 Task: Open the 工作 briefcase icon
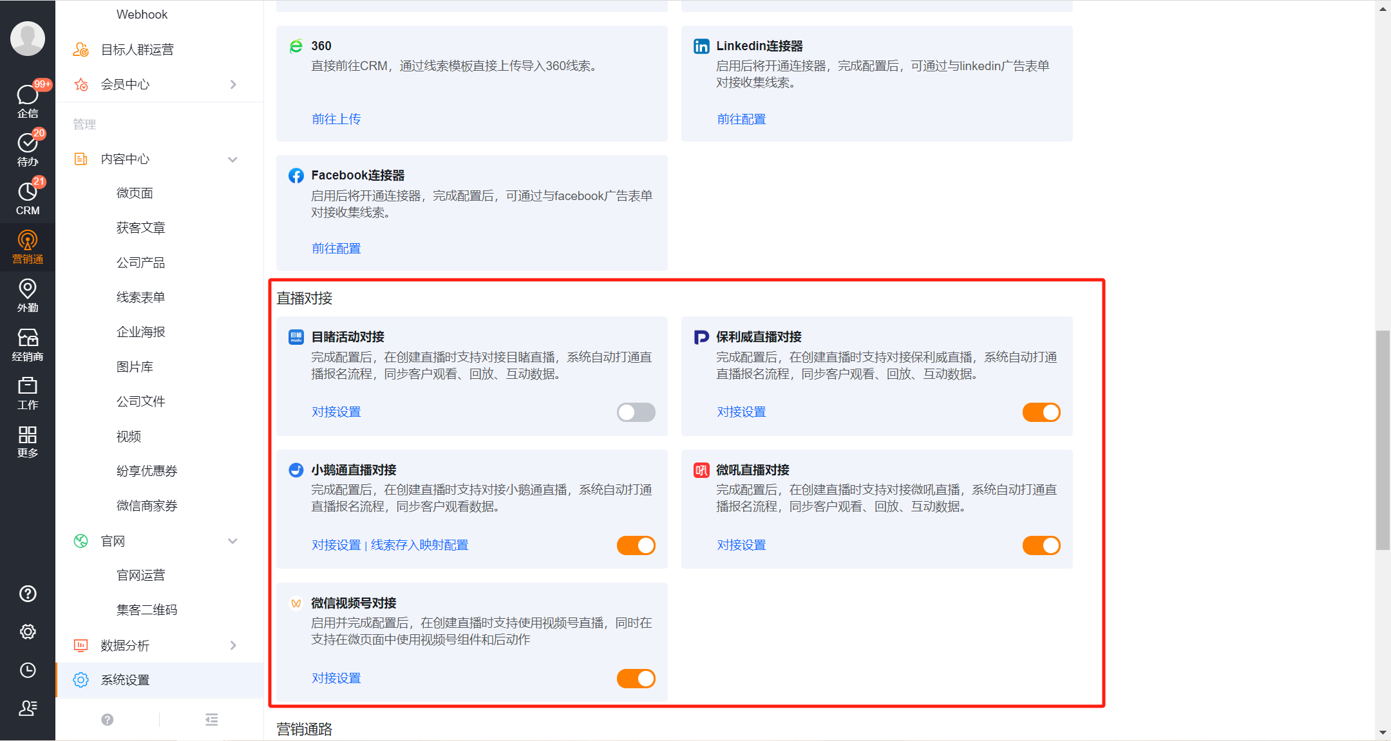[27, 393]
